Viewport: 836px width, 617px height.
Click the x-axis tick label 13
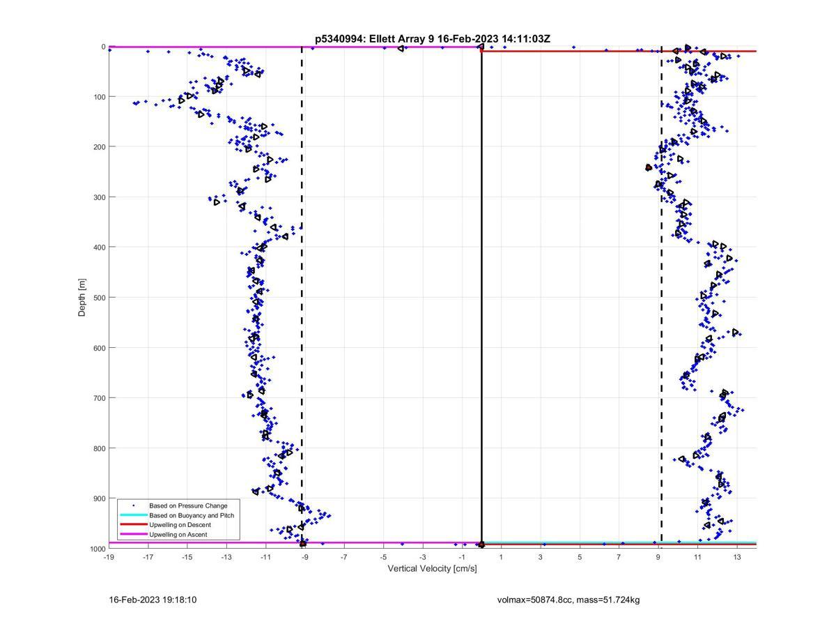pos(737,557)
